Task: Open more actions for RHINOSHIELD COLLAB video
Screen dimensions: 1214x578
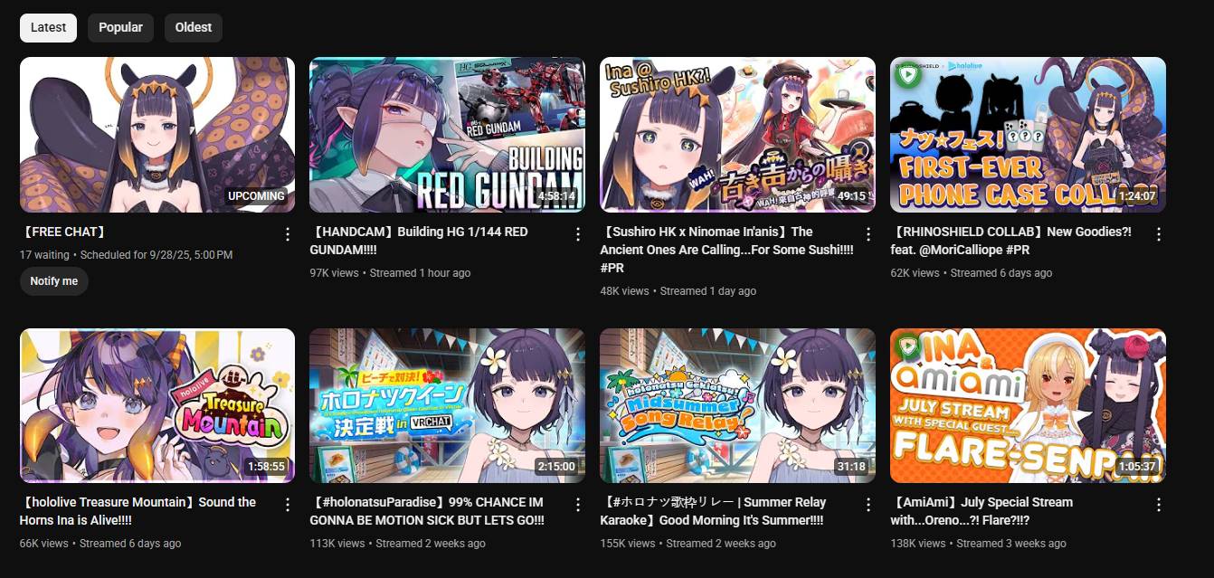Action: click(x=1159, y=234)
